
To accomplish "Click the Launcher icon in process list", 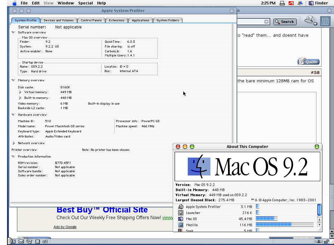I will click(181, 213).
